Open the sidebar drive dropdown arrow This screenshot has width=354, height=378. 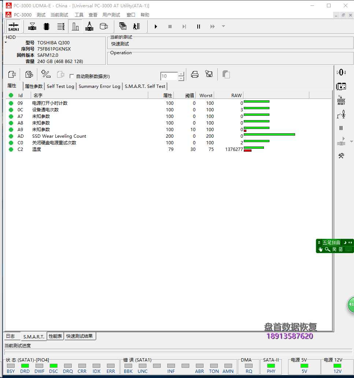pyautogui.click(x=351, y=141)
